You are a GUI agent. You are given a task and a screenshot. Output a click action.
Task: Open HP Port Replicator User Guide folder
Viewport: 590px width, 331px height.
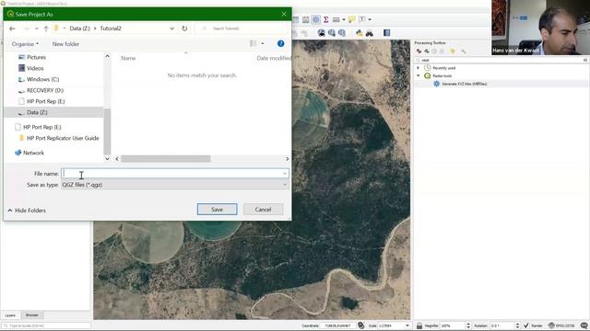(x=63, y=138)
